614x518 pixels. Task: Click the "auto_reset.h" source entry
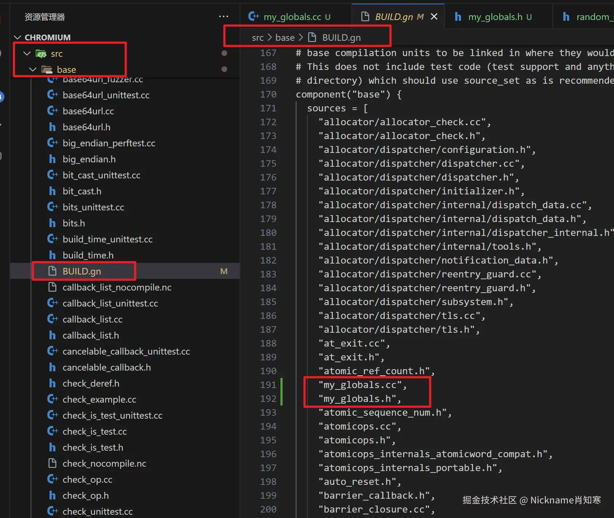360,482
